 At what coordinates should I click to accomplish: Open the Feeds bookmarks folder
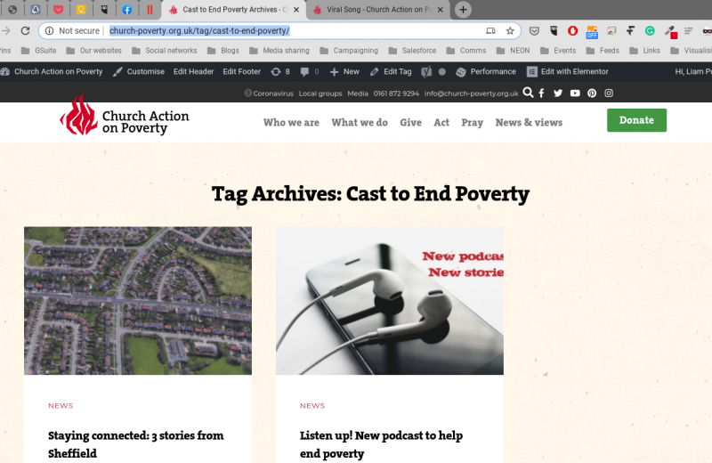[x=603, y=51]
